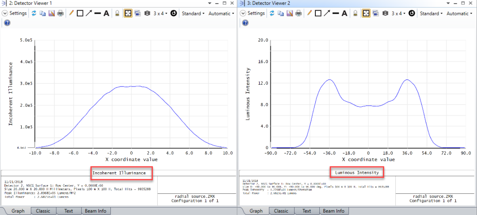Viewport: 477px width, 215px height.
Task: Expand Settings chevron in Detector Viewer 1
Action: [5, 13]
